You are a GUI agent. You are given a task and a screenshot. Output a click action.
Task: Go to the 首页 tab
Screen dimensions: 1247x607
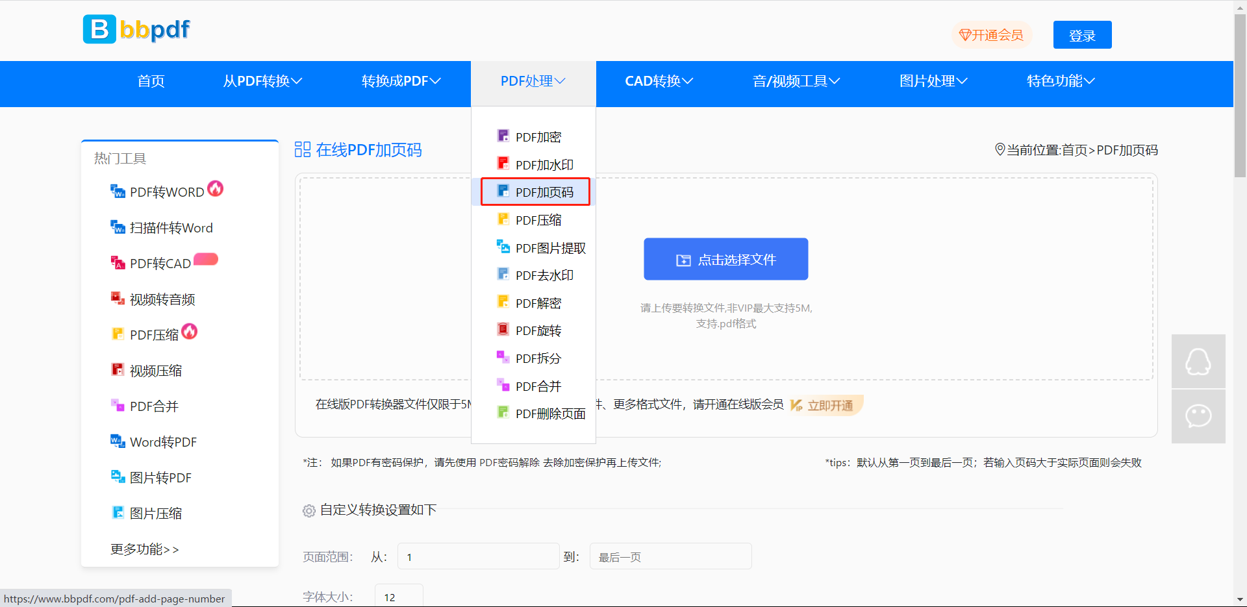[151, 81]
